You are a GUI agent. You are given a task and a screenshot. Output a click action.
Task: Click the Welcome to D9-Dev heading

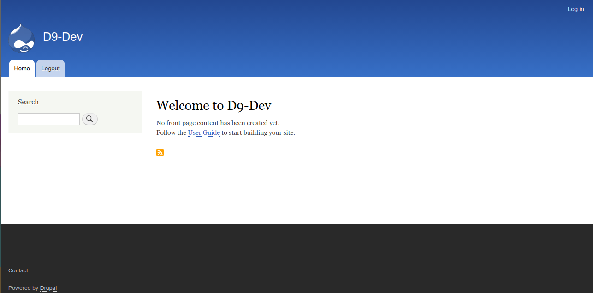[213, 105]
